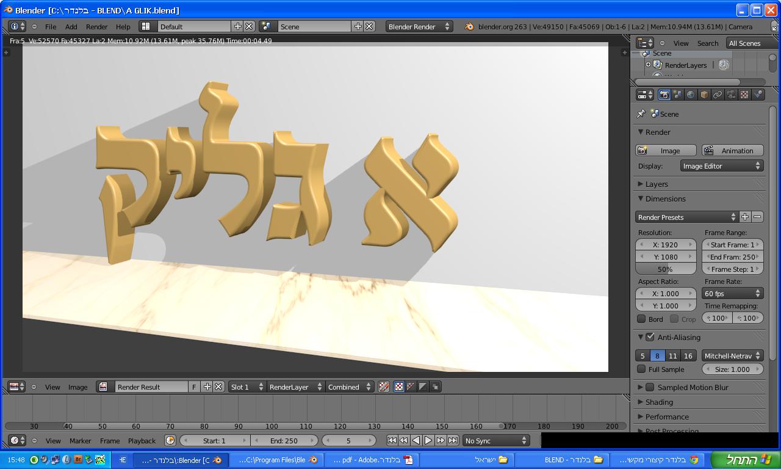Open the Object properties tab (cube icon)
This screenshot has height=469, width=781.
[704, 95]
